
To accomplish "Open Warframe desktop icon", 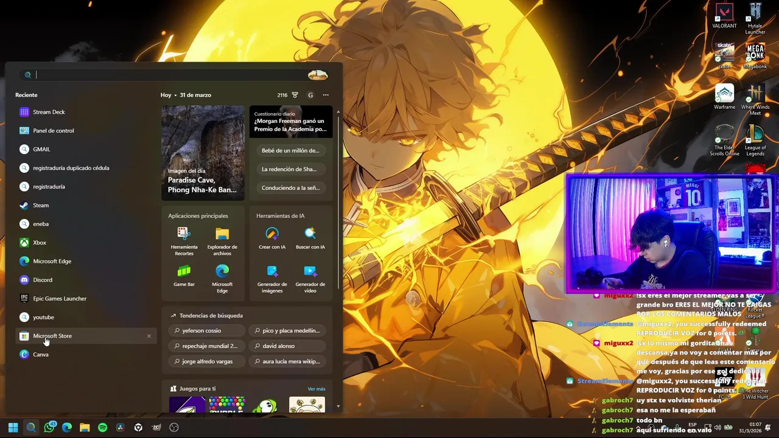I will point(724,97).
